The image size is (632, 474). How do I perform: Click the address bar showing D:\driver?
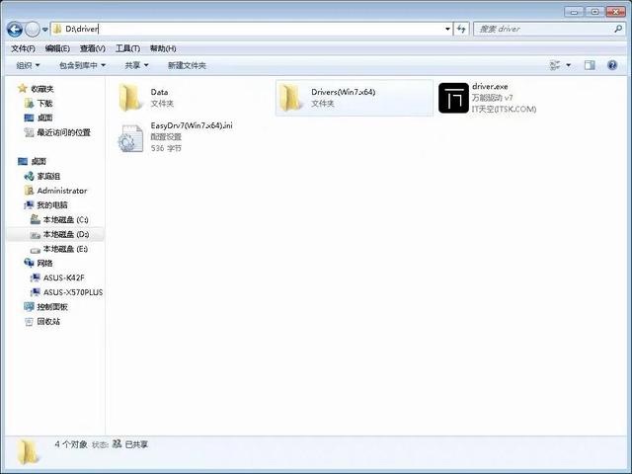click(251, 29)
